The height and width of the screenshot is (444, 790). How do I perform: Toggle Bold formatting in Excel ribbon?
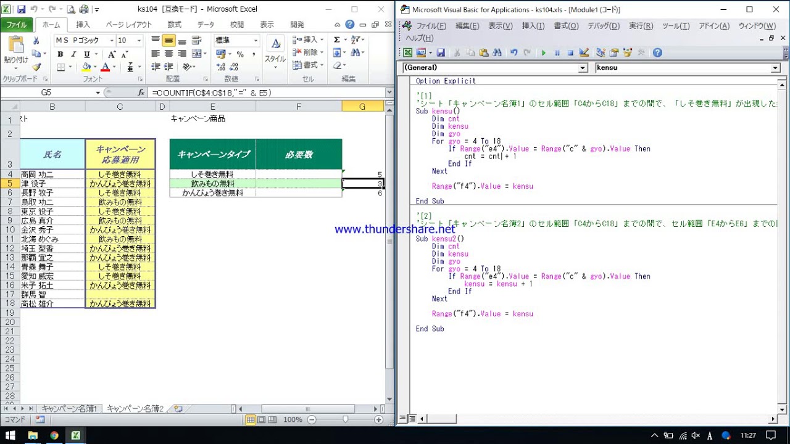coord(60,54)
